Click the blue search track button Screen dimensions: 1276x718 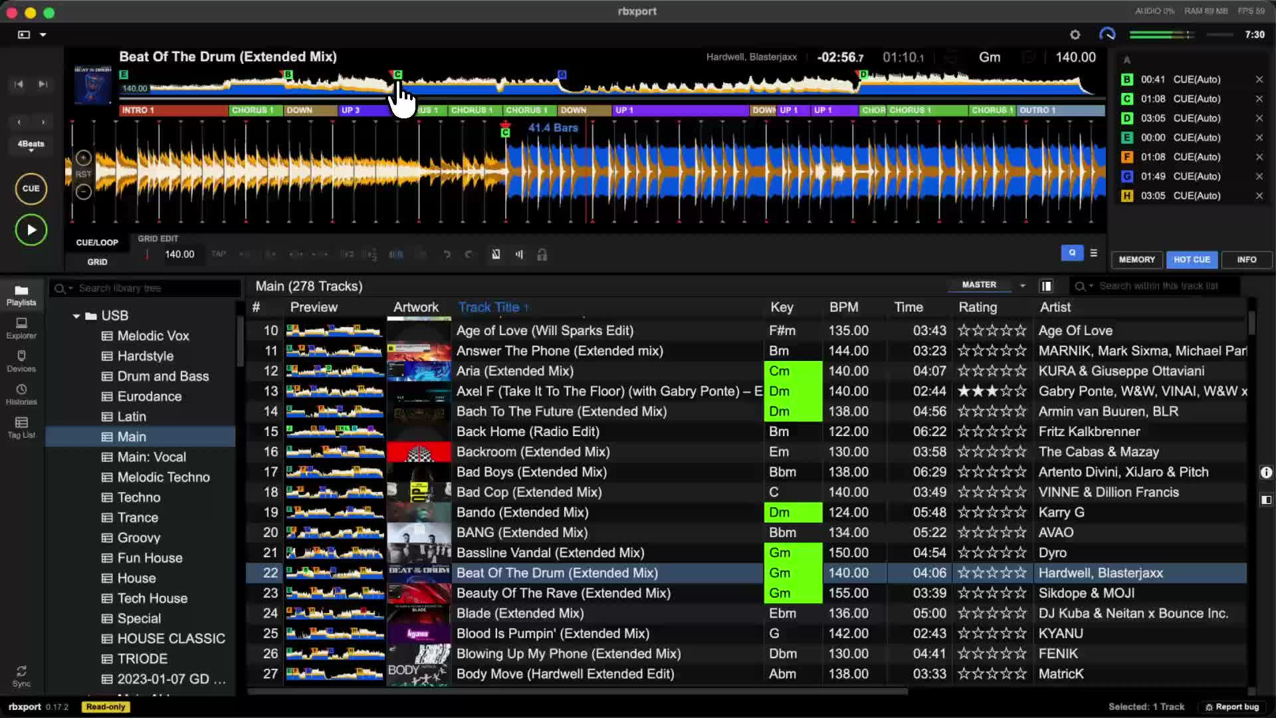coord(1072,253)
